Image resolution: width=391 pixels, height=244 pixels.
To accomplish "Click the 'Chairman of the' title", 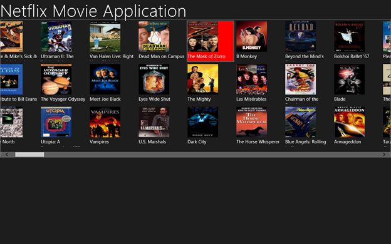I will [x=302, y=99].
